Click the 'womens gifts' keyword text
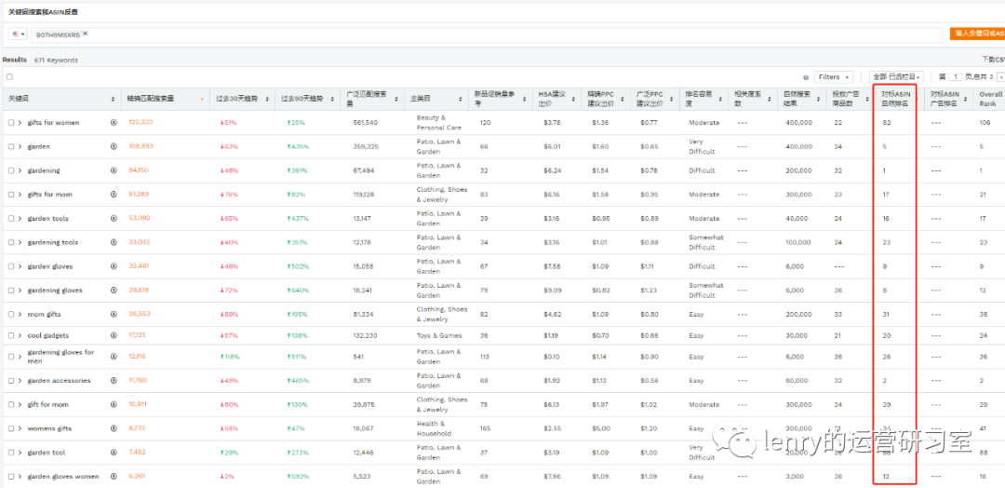This screenshot has height=488, width=1005. pyautogui.click(x=50, y=428)
